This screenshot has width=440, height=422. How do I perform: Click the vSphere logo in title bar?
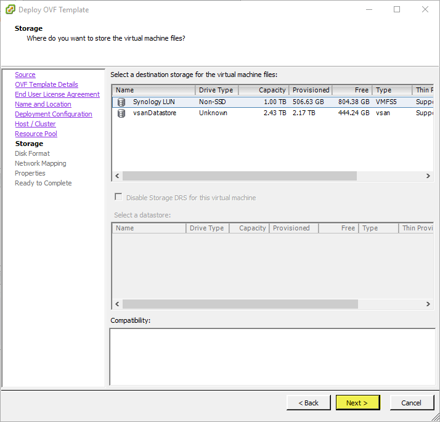coord(10,10)
